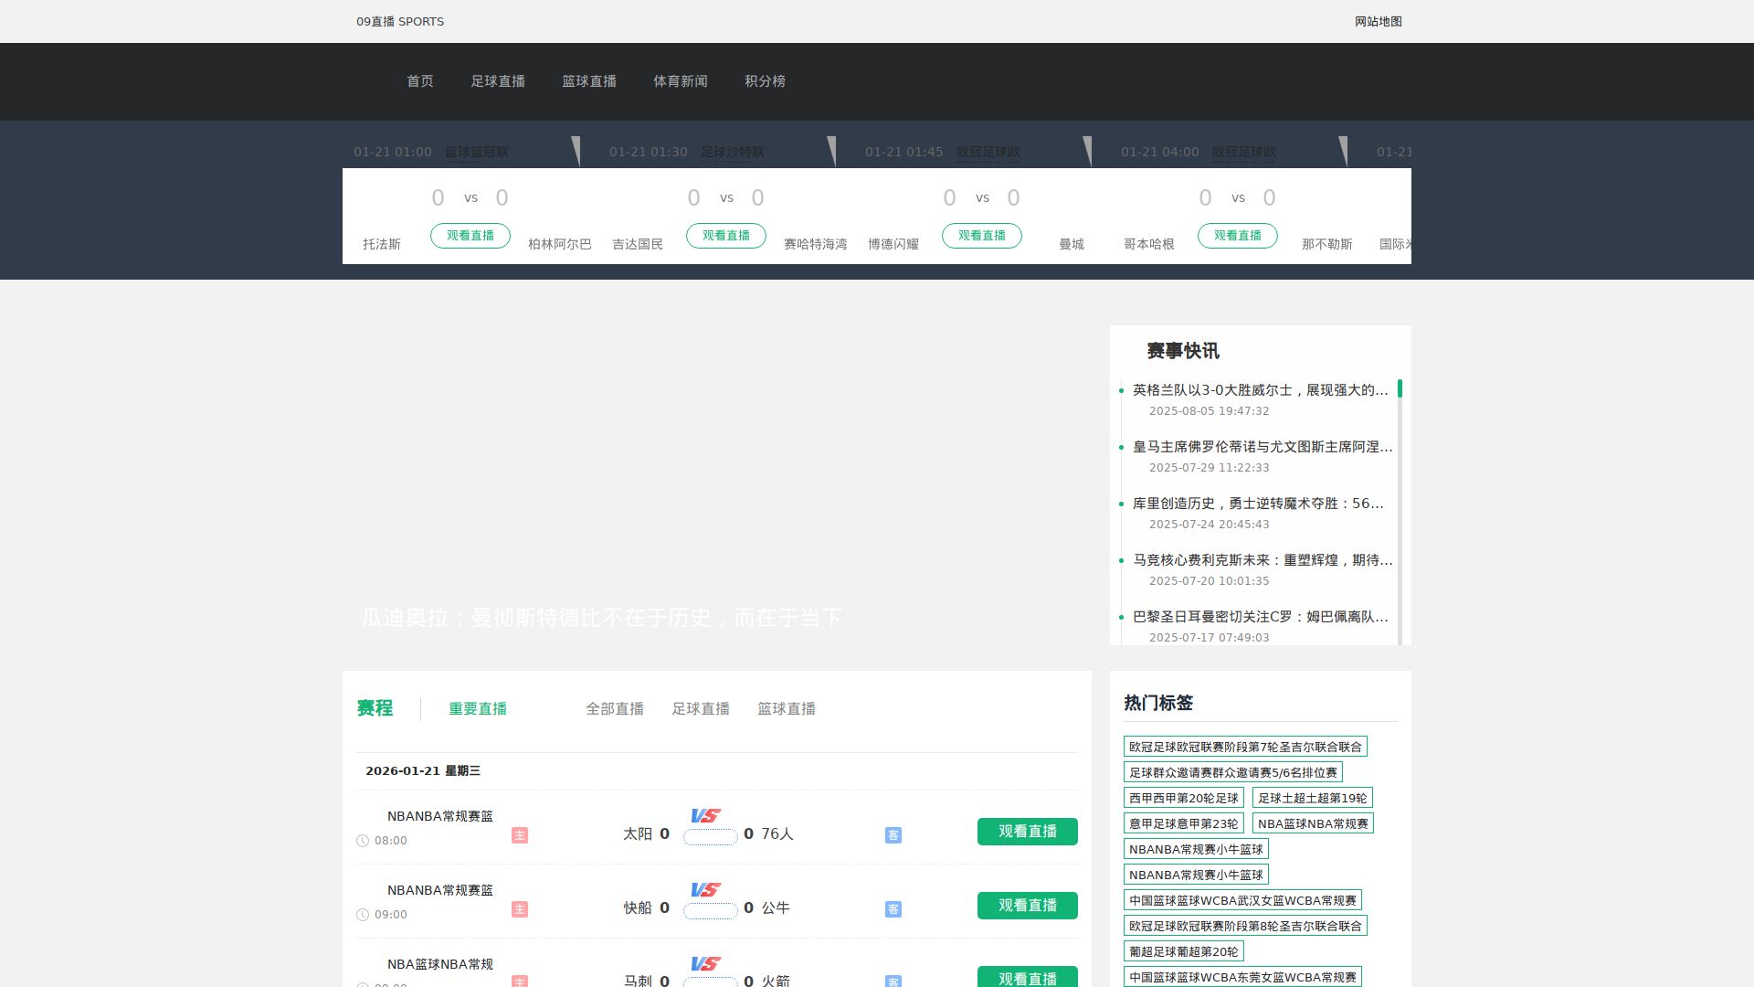Click the red 主 home badge on the 快船 row
The width and height of the screenshot is (1754, 987).
520,910
